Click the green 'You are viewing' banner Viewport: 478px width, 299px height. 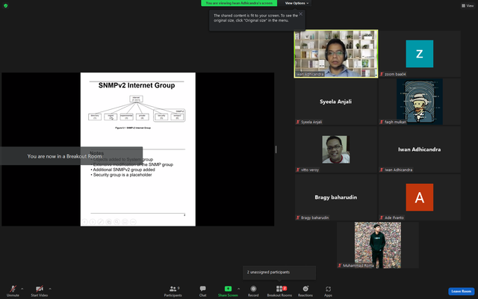coord(239,3)
